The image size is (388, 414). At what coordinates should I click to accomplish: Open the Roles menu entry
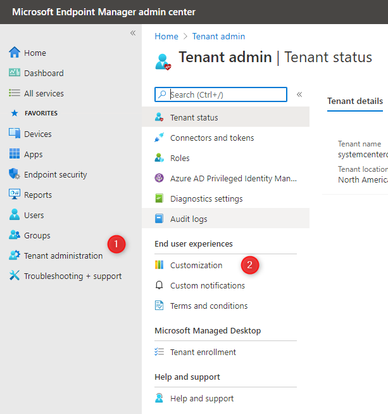225,158
